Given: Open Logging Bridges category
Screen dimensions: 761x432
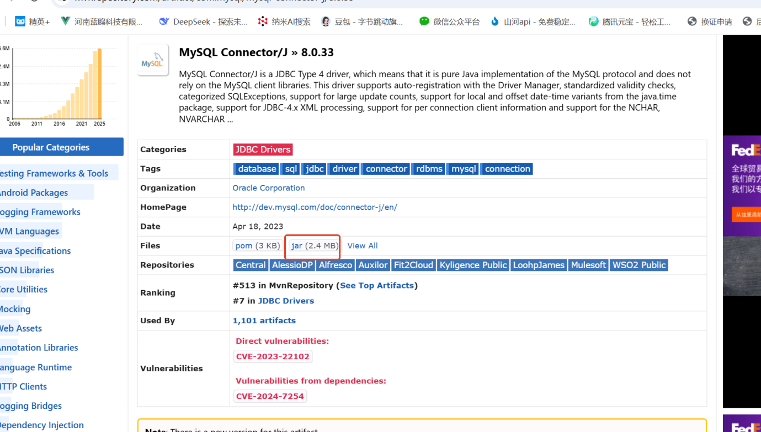Looking at the screenshot, I should (x=31, y=406).
